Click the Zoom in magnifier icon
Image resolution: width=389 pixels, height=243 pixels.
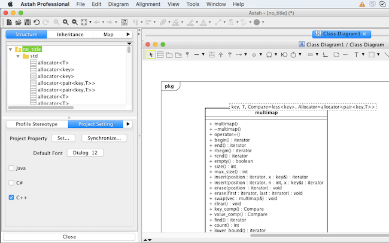click(x=65, y=22)
